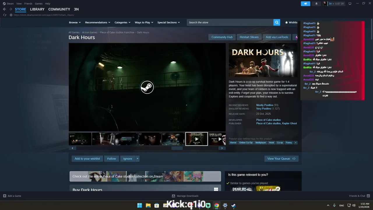This screenshot has height=210, width=373.
Task: Open the Action Games breadcrumb link
Action: 90,32
